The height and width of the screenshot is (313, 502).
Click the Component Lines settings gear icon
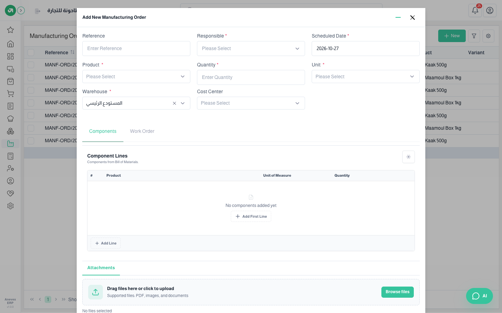point(409,157)
